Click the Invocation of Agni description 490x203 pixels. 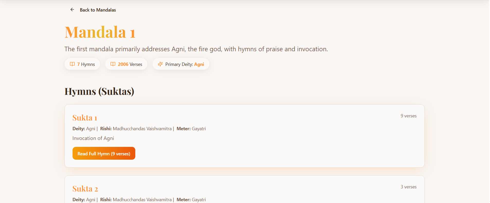(93, 138)
